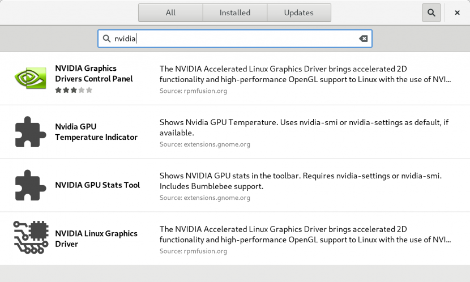Clear the search text with the backspace icon
The height and width of the screenshot is (282, 470).
pos(364,39)
